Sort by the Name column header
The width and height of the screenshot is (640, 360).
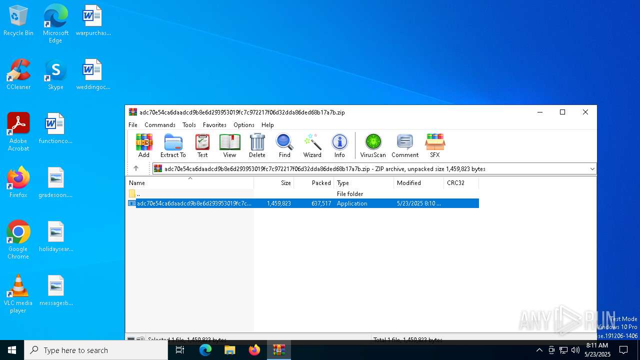190,183
